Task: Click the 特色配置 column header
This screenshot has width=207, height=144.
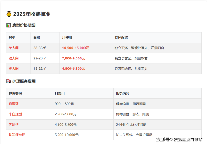Action: coord(121,38)
